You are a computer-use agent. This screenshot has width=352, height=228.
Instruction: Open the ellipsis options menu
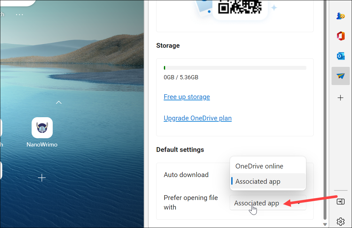click(19, 14)
